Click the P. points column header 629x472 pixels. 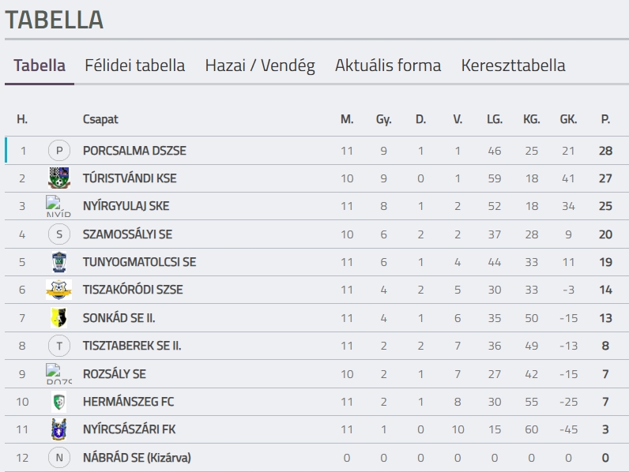(x=605, y=119)
